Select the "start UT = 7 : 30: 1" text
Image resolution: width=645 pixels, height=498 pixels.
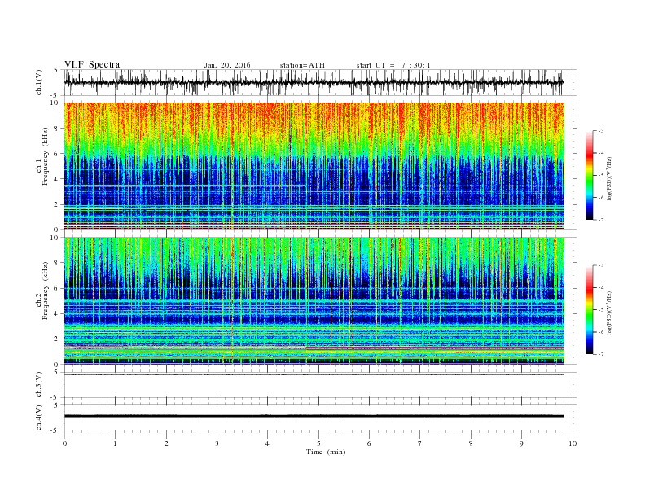click(x=393, y=65)
